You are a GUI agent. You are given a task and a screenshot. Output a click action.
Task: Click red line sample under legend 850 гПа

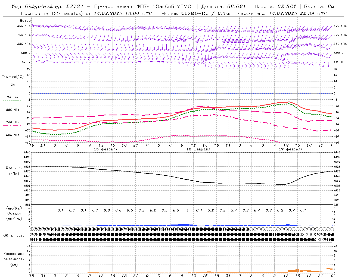point(13,113)
